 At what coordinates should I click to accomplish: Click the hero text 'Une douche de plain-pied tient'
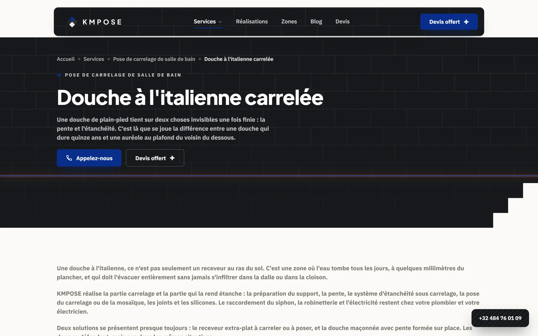click(163, 129)
